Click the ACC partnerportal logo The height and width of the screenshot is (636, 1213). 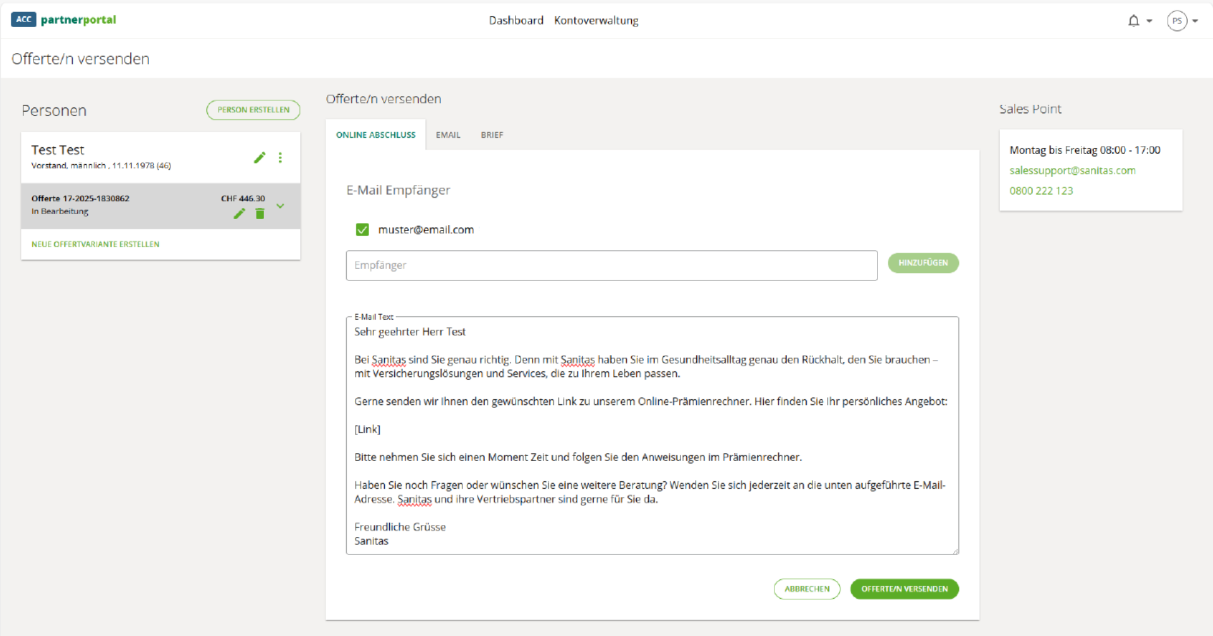pos(64,20)
